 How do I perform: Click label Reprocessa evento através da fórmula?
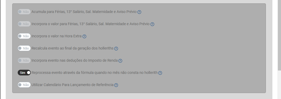[x=95, y=73]
